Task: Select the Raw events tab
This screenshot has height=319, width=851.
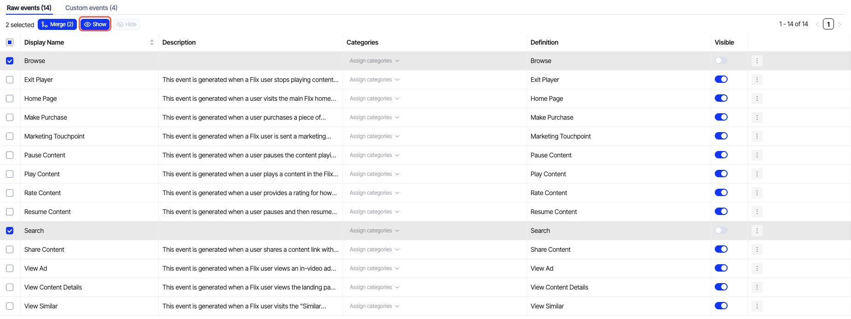Action: coord(29,8)
